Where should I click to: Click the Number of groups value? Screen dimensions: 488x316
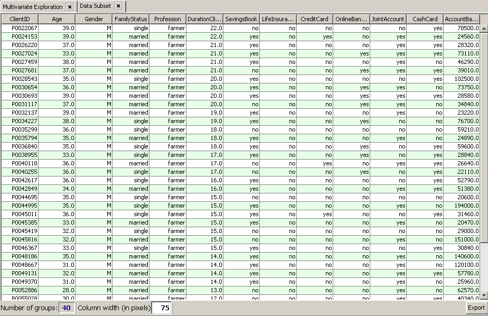[67, 308]
